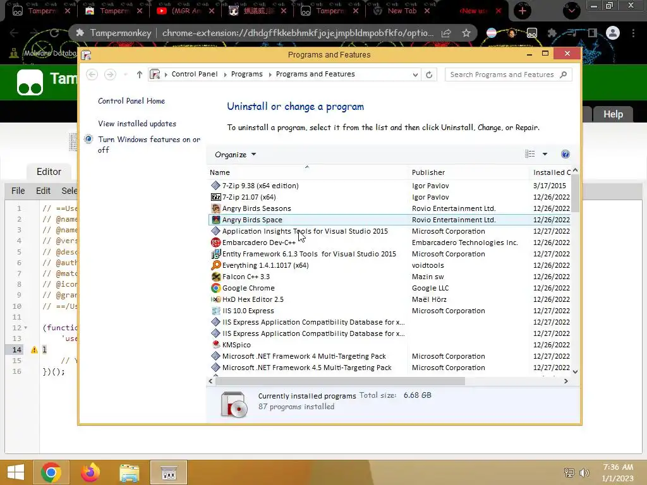Open the File menu in Tampermonkey editor
This screenshot has height=485, width=647.
coord(18,191)
